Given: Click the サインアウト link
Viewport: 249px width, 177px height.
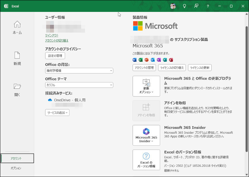Looking at the screenshot, I should tap(52, 36).
